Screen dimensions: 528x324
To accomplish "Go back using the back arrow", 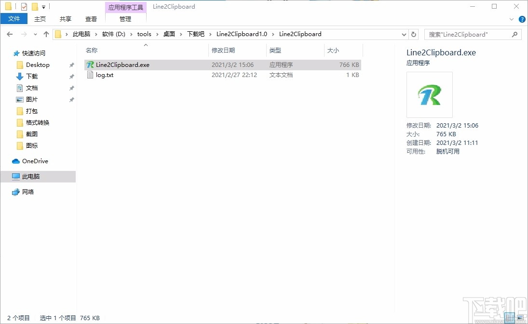I will point(10,34).
